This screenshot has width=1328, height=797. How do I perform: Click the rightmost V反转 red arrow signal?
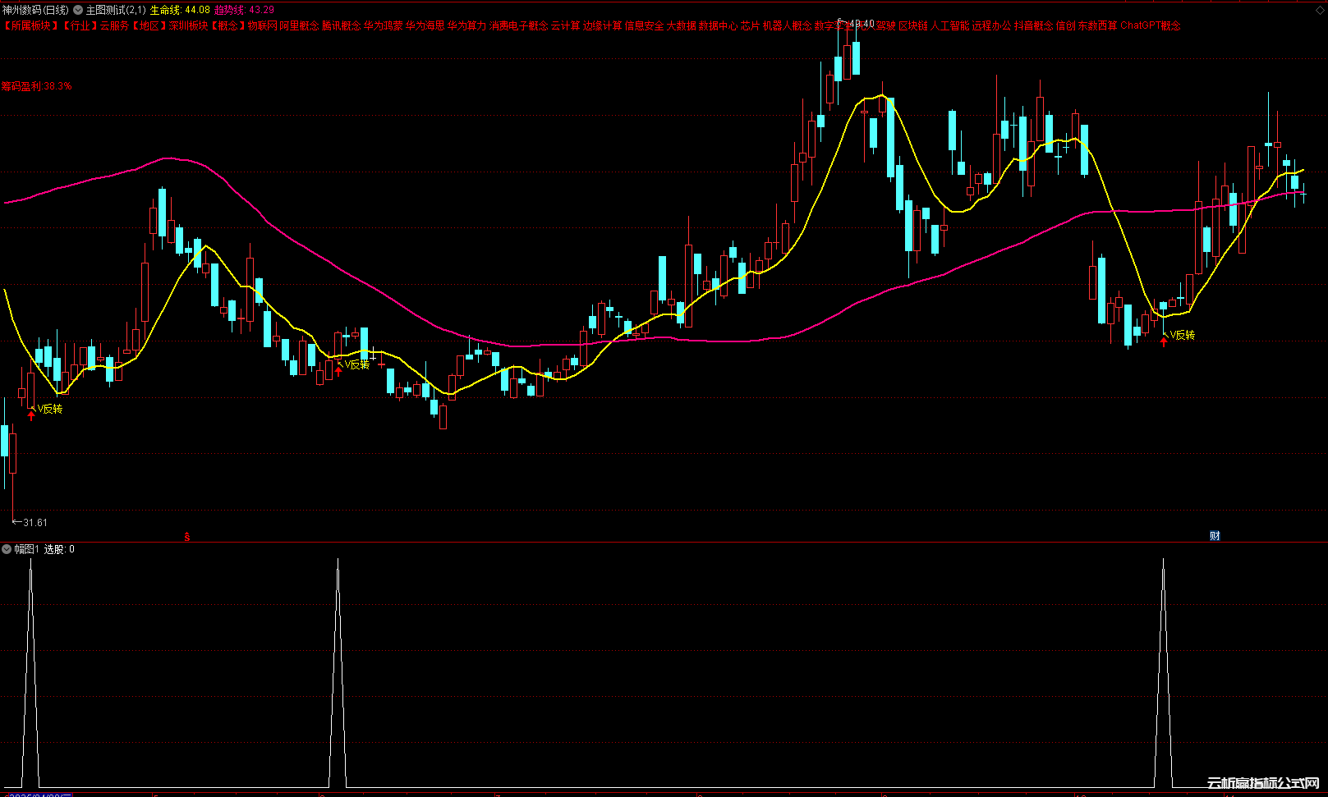(x=1163, y=341)
